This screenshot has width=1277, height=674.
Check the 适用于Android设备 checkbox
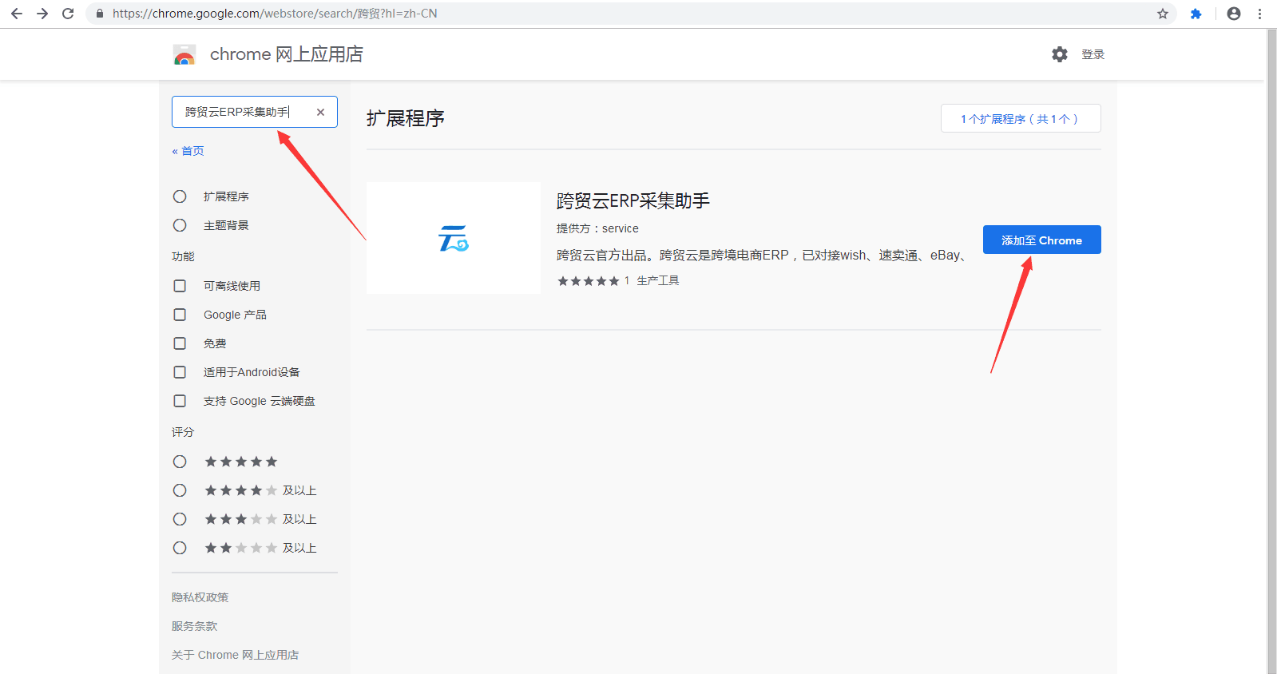pyautogui.click(x=180, y=372)
